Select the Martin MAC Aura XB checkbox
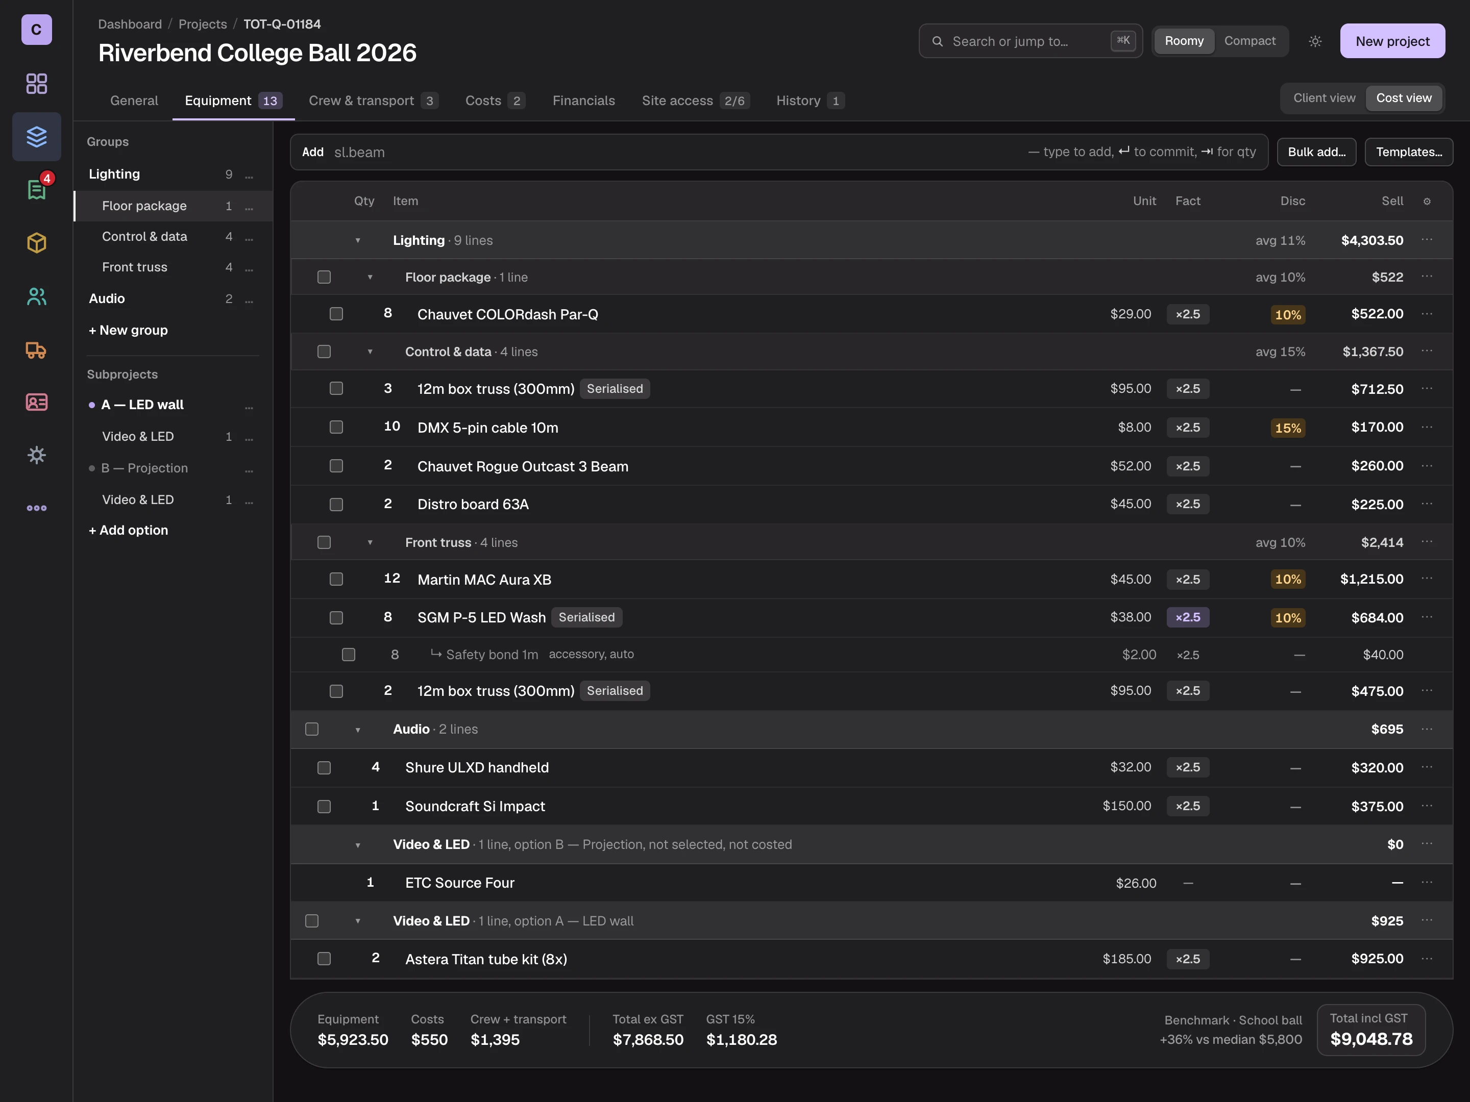The image size is (1470, 1102). pyautogui.click(x=336, y=579)
